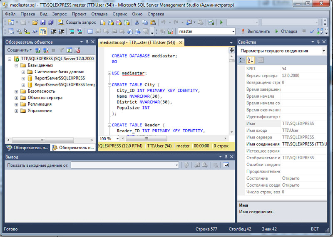Open the Соединить dropdown
The height and width of the screenshot is (237, 333).
pyautogui.click(x=19, y=50)
